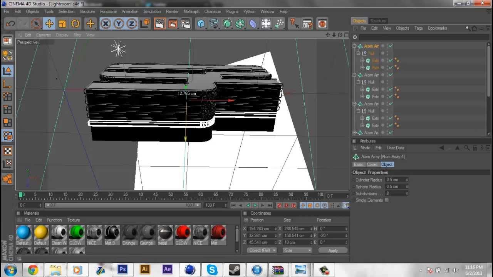Toggle Y axis lock

click(119, 24)
